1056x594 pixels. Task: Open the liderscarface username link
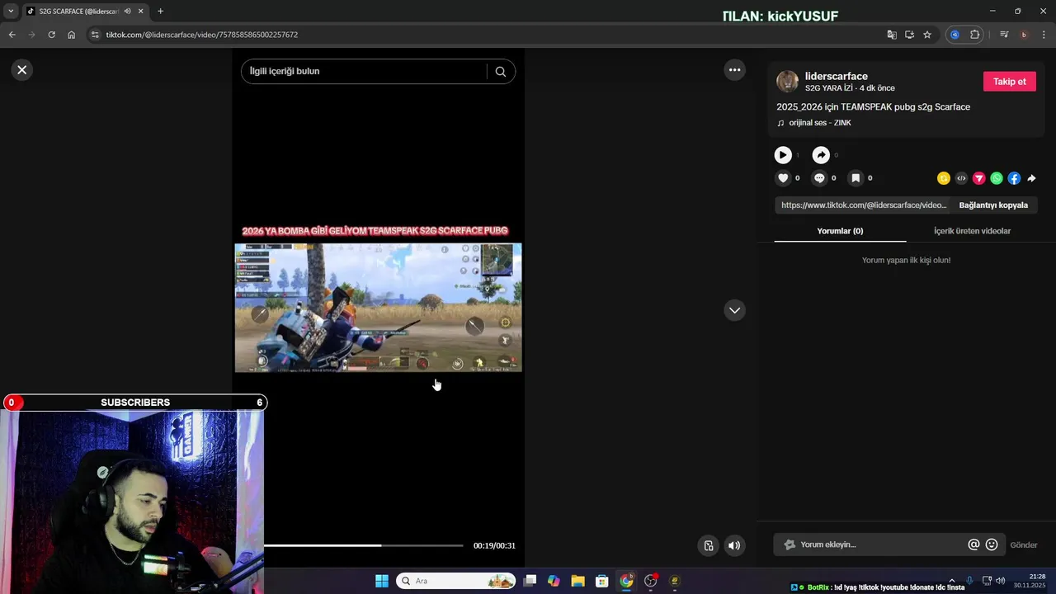pos(836,76)
